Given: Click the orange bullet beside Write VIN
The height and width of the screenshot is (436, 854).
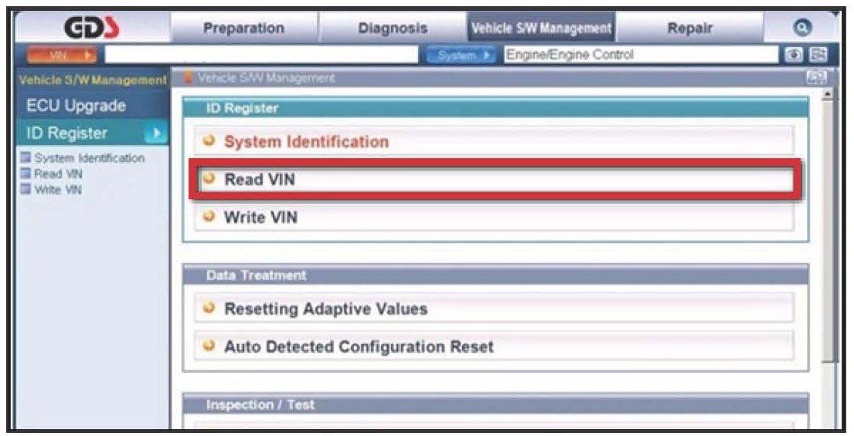Looking at the screenshot, I should (208, 217).
